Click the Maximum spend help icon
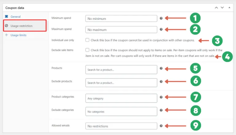Viewport: 236px width, 135px height. coord(161,29)
